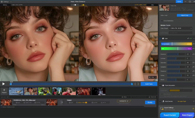
Task: Go to the Home tab
Action: [x=179, y=2]
